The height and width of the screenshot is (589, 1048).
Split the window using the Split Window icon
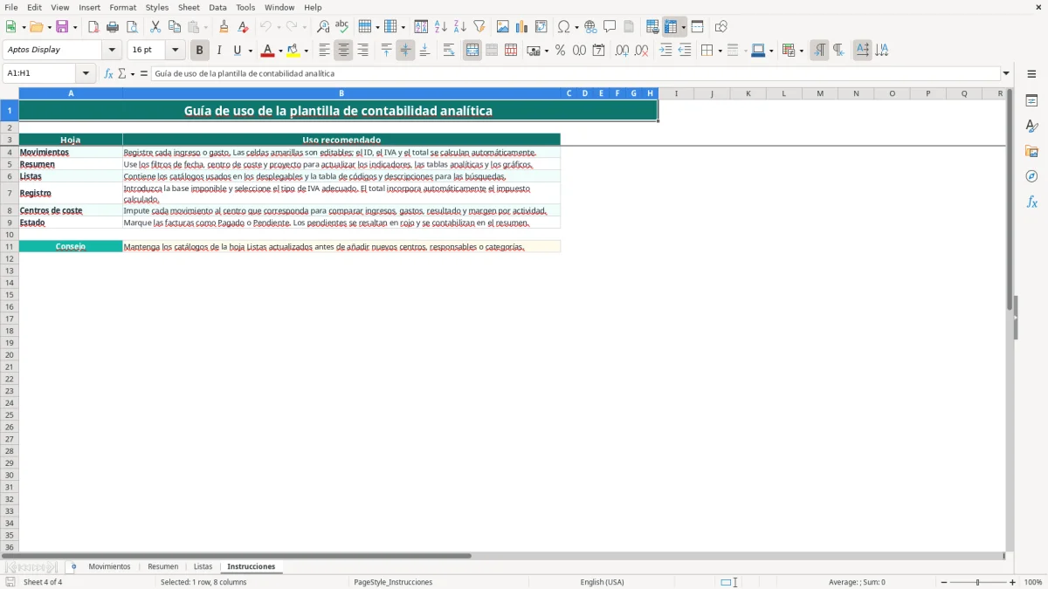(698, 27)
